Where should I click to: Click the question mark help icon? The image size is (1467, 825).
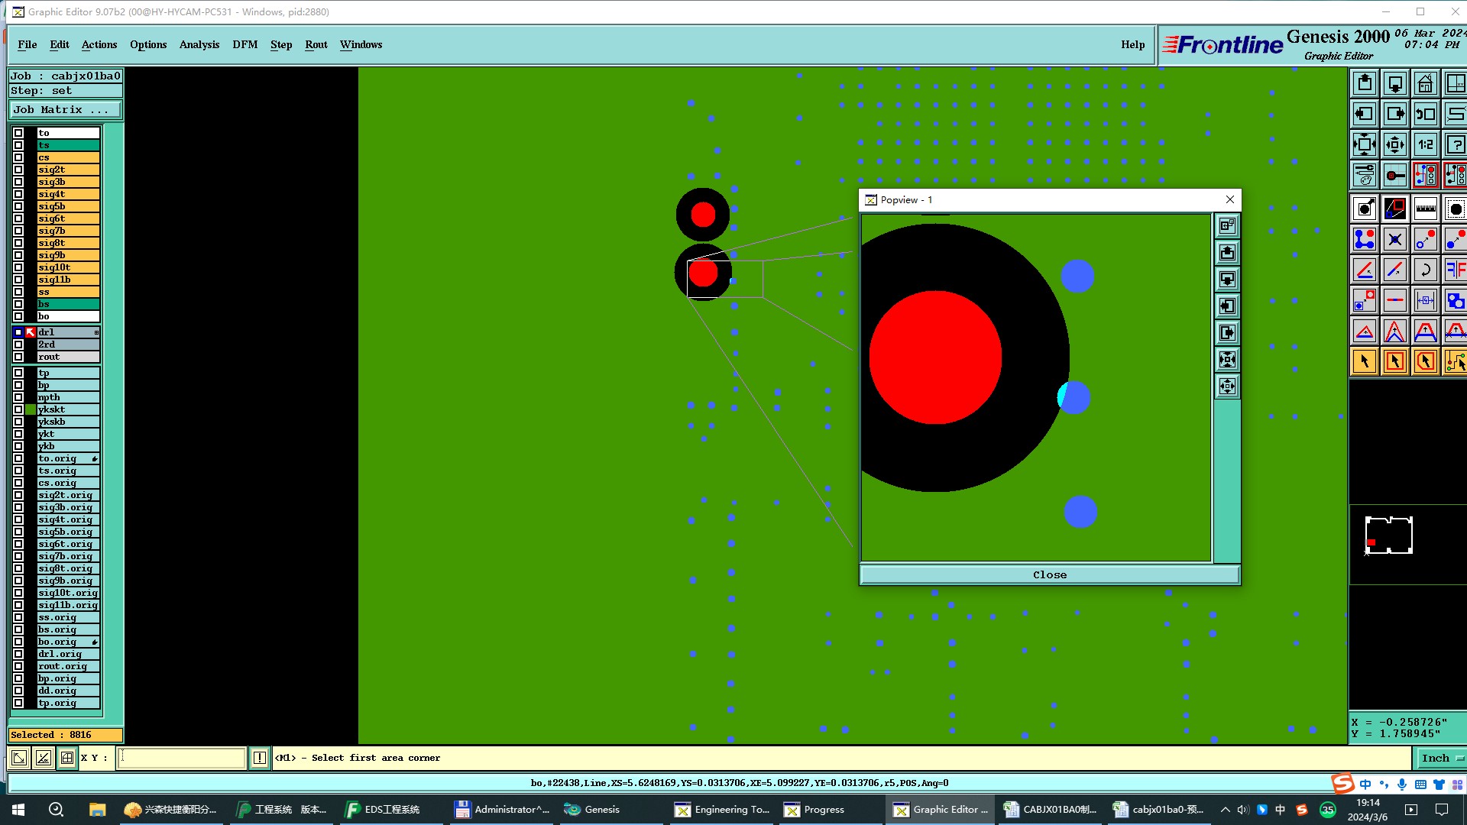pos(1456,144)
